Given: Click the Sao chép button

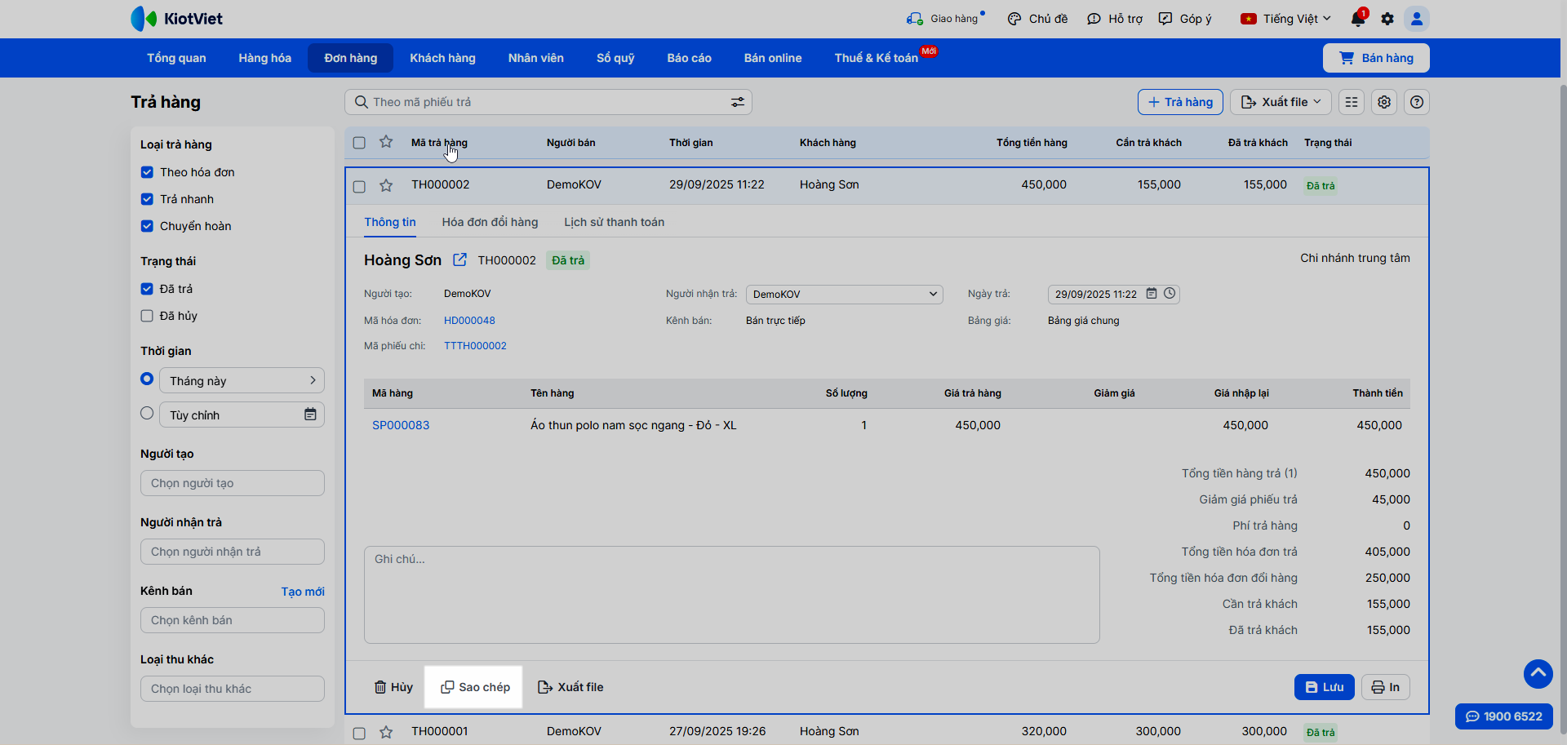Looking at the screenshot, I should pos(474,687).
